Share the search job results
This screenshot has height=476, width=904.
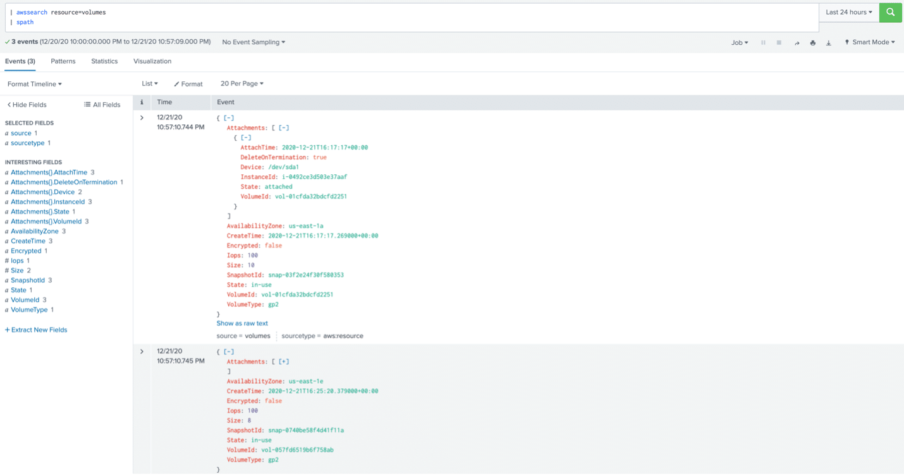(797, 42)
